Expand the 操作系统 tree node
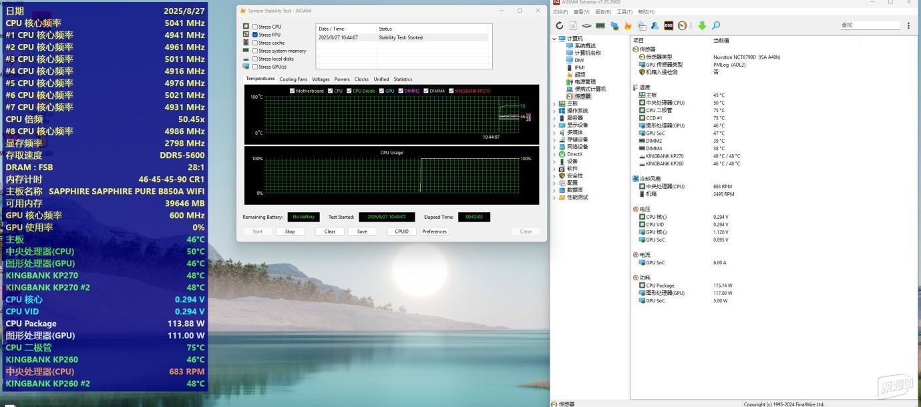Image resolution: width=921 pixels, height=407 pixels. pos(554,111)
